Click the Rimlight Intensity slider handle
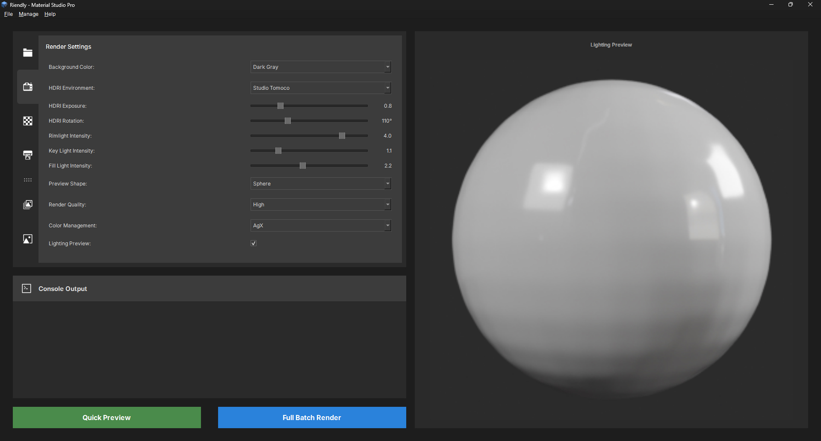 pos(342,135)
